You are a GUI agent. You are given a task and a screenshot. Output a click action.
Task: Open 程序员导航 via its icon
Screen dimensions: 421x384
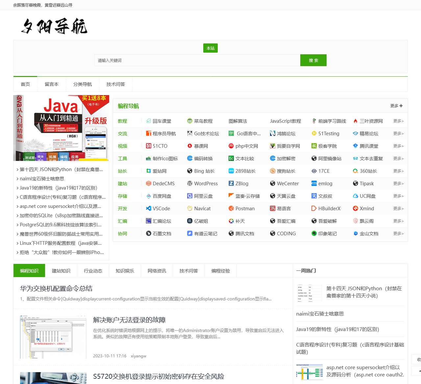[x=149, y=134]
